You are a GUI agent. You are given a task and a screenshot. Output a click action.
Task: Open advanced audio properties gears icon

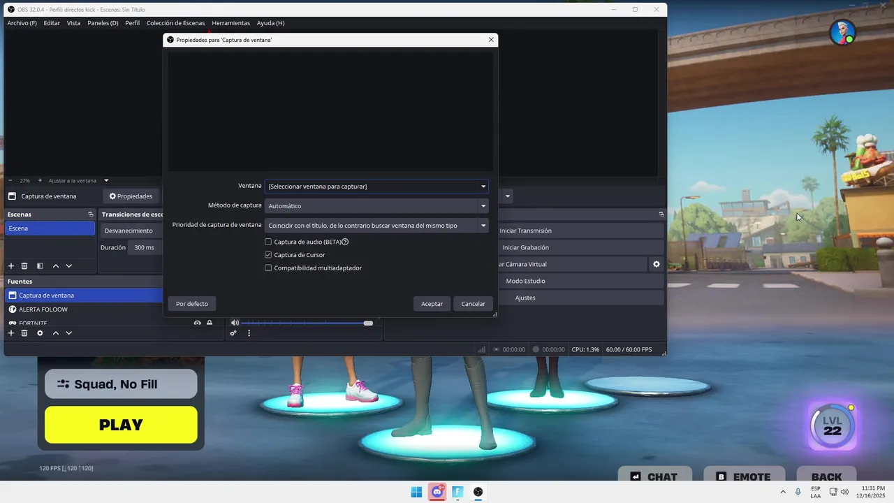point(233,333)
